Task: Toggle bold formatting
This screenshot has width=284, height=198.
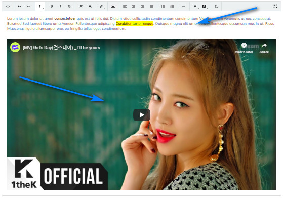Action: point(52,6)
